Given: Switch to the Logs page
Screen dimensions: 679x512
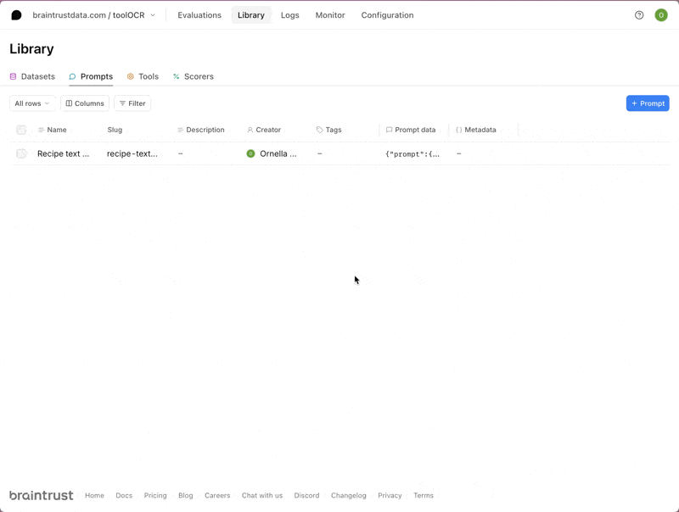Looking at the screenshot, I should tap(290, 15).
